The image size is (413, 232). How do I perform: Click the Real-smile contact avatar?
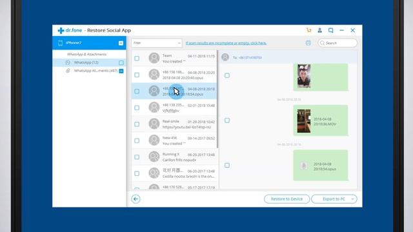(154, 124)
